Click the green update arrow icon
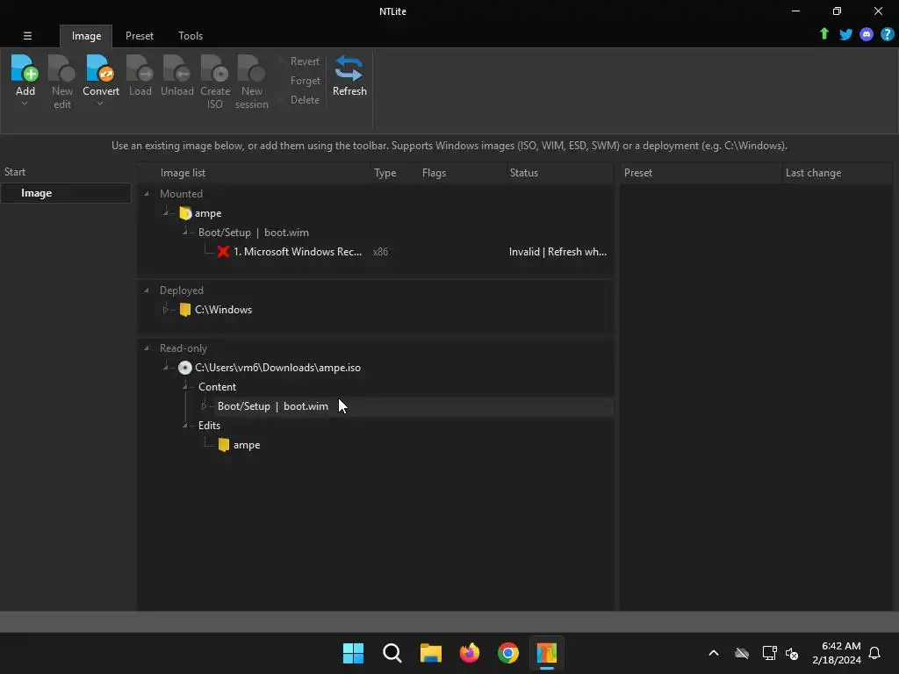Screen dimensions: 899x674 (x=823, y=34)
